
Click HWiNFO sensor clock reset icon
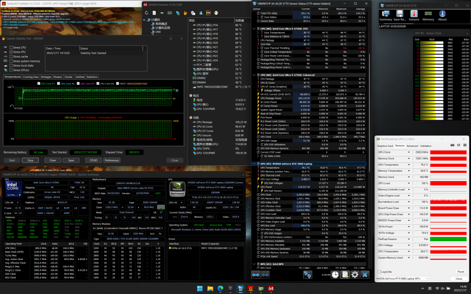(335, 274)
